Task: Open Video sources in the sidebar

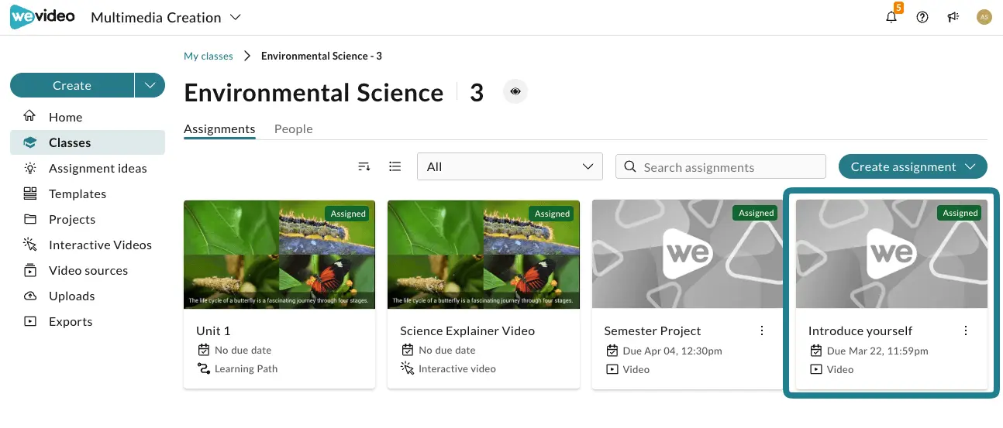Action: point(88,270)
